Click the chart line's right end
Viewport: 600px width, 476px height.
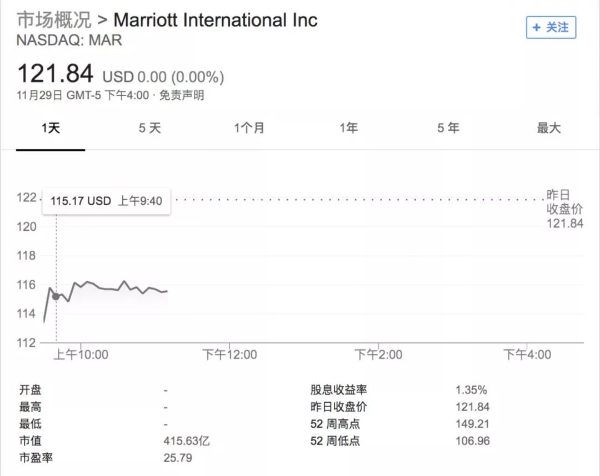point(167,291)
